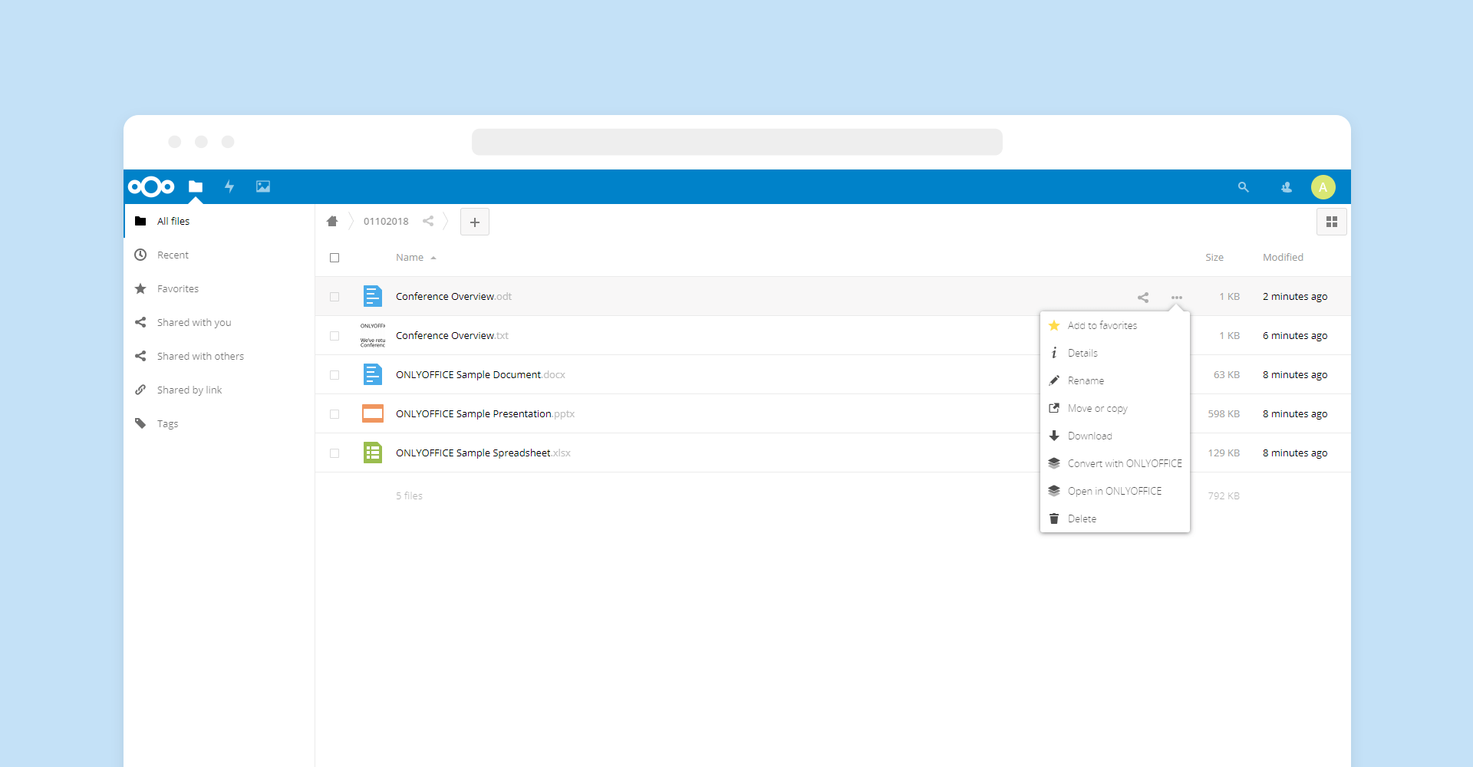This screenshot has width=1473, height=767.
Task: Share the Conference Overview.odt file
Action: point(1143,298)
